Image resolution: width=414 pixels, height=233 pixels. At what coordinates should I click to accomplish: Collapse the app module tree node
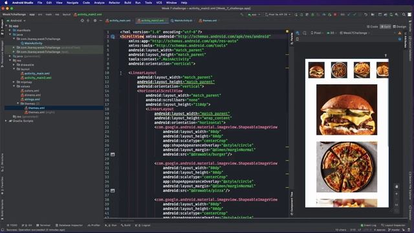point(6,26)
